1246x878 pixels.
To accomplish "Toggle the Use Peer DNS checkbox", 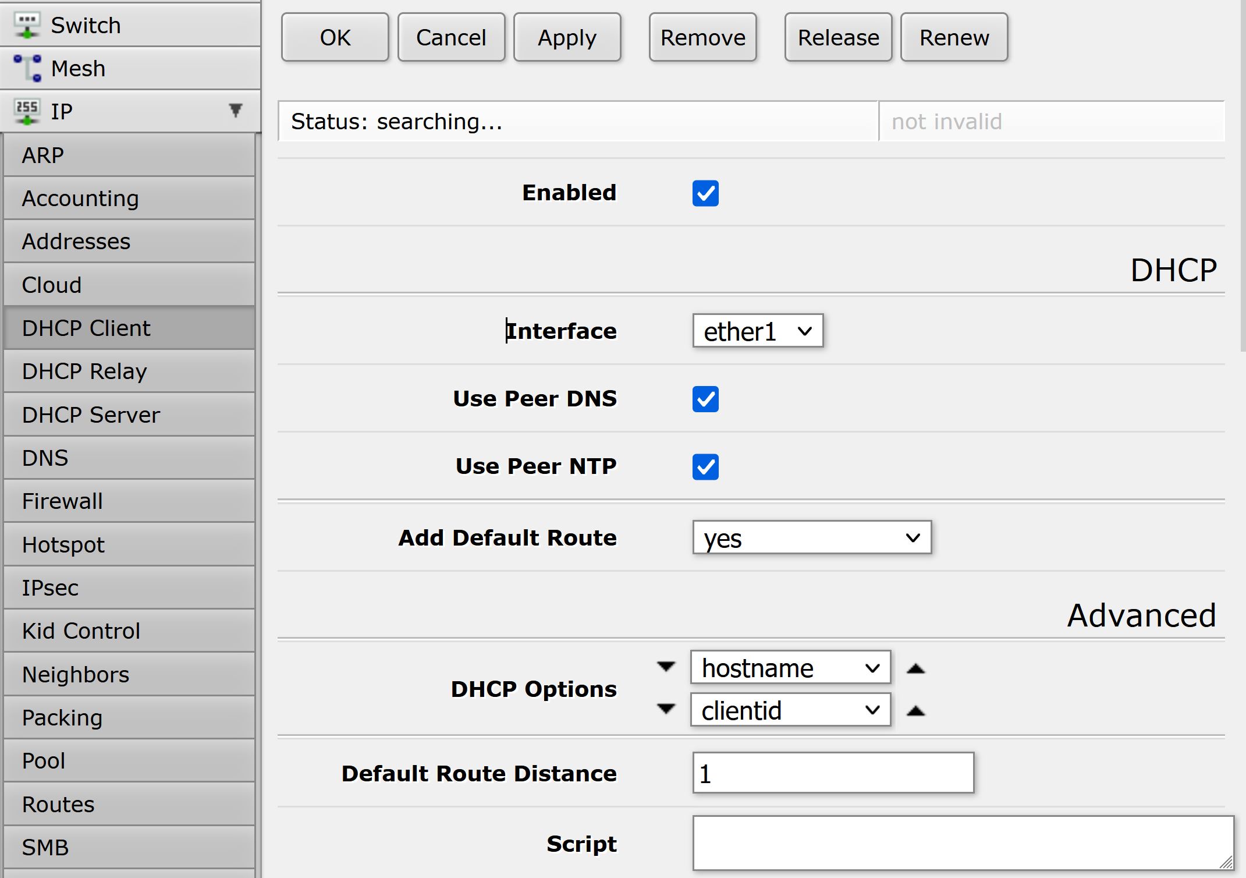I will point(705,399).
